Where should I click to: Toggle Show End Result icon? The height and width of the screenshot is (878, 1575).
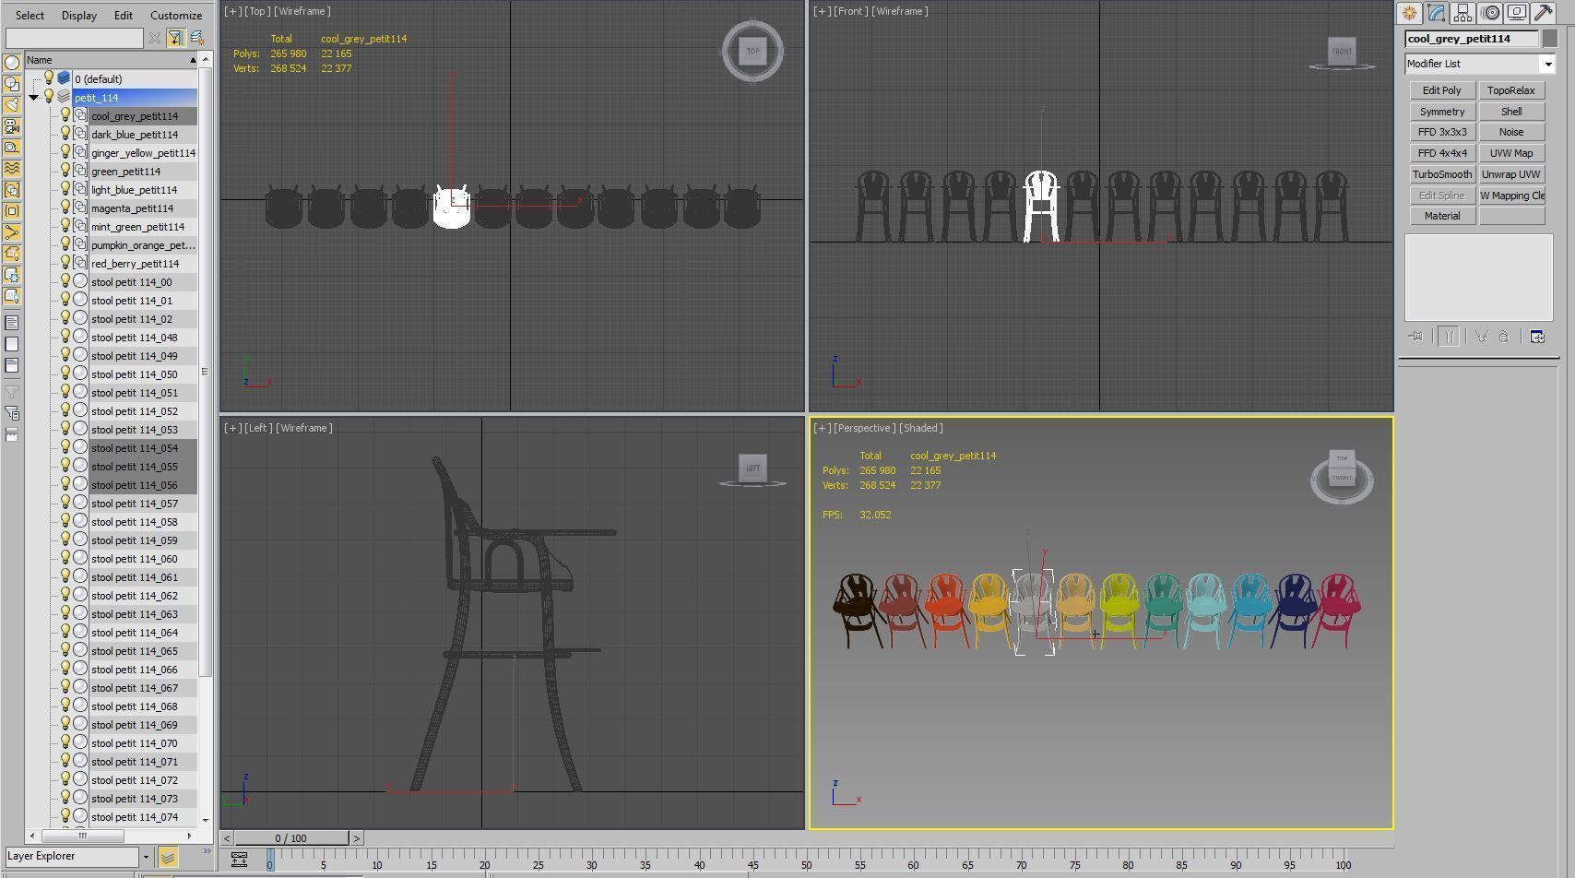(x=1449, y=337)
